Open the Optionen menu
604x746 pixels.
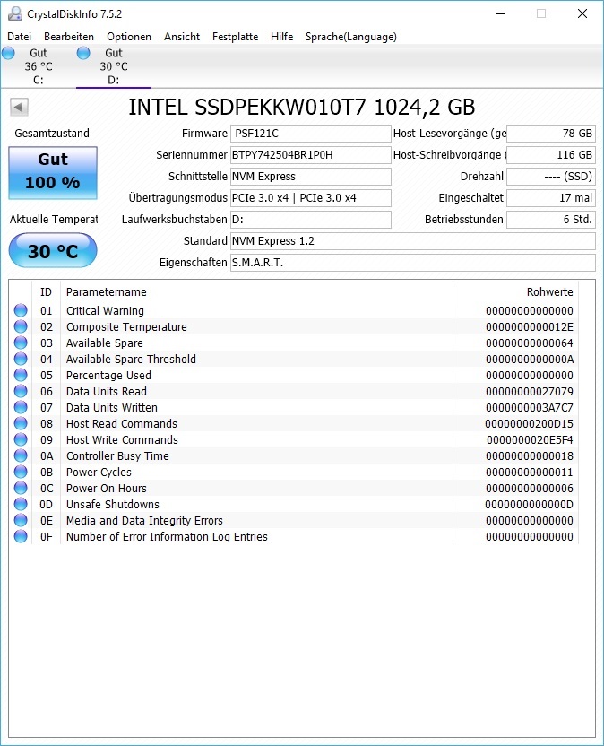tap(129, 37)
